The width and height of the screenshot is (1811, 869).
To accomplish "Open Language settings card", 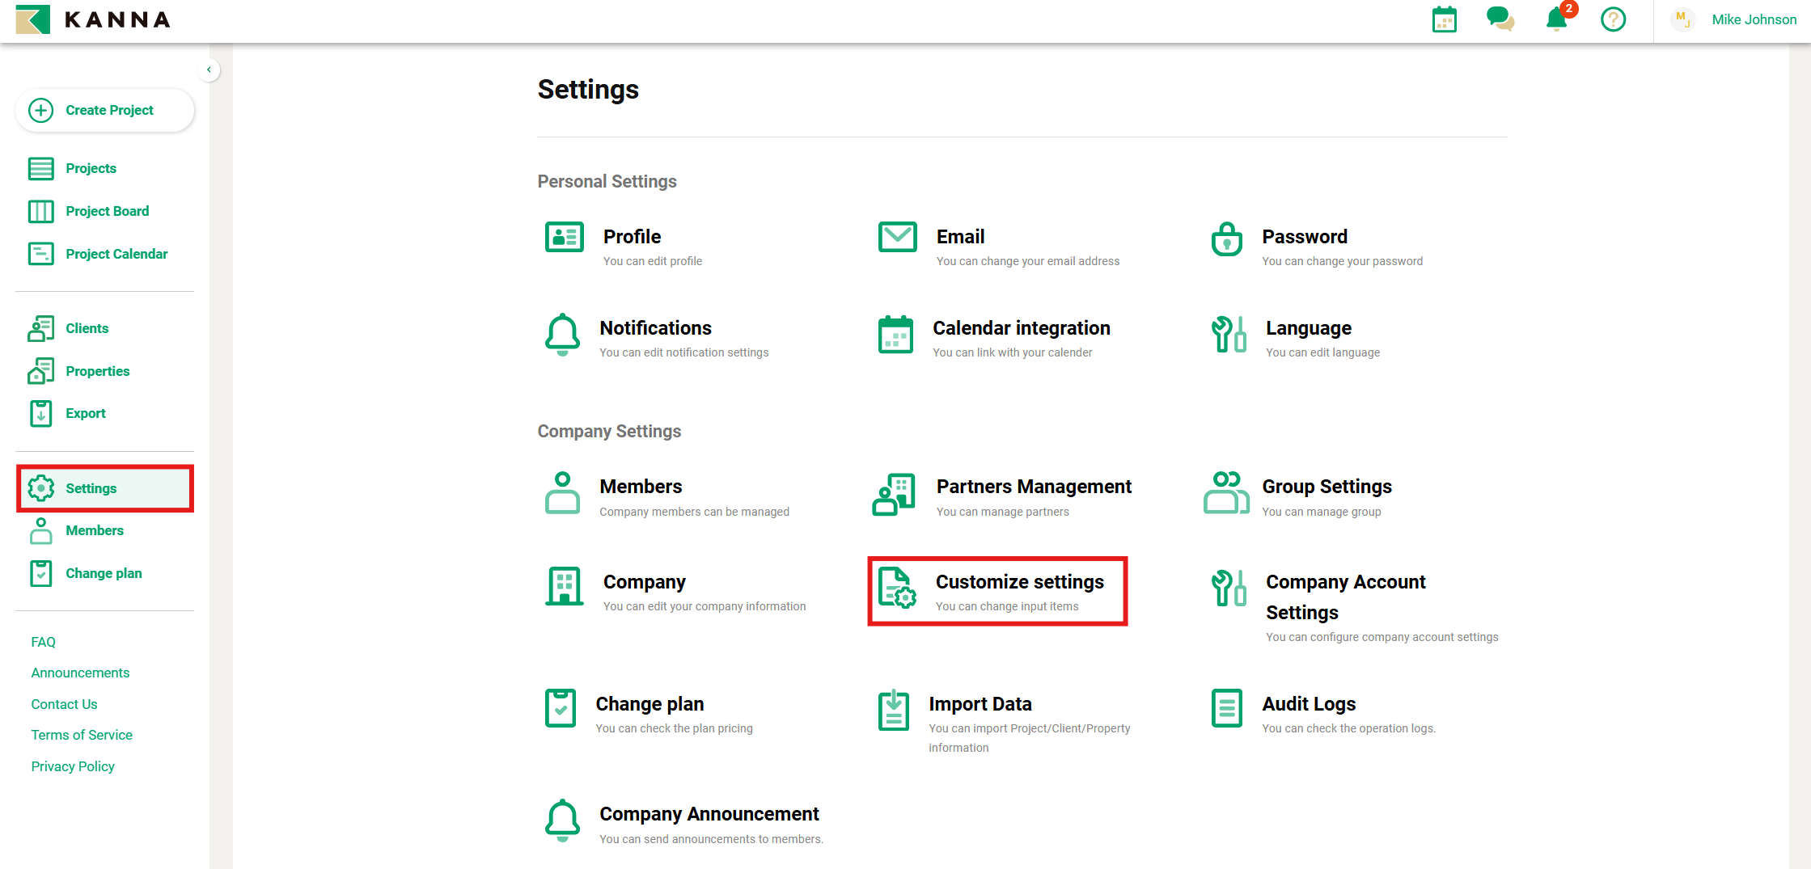I will [x=1308, y=328].
